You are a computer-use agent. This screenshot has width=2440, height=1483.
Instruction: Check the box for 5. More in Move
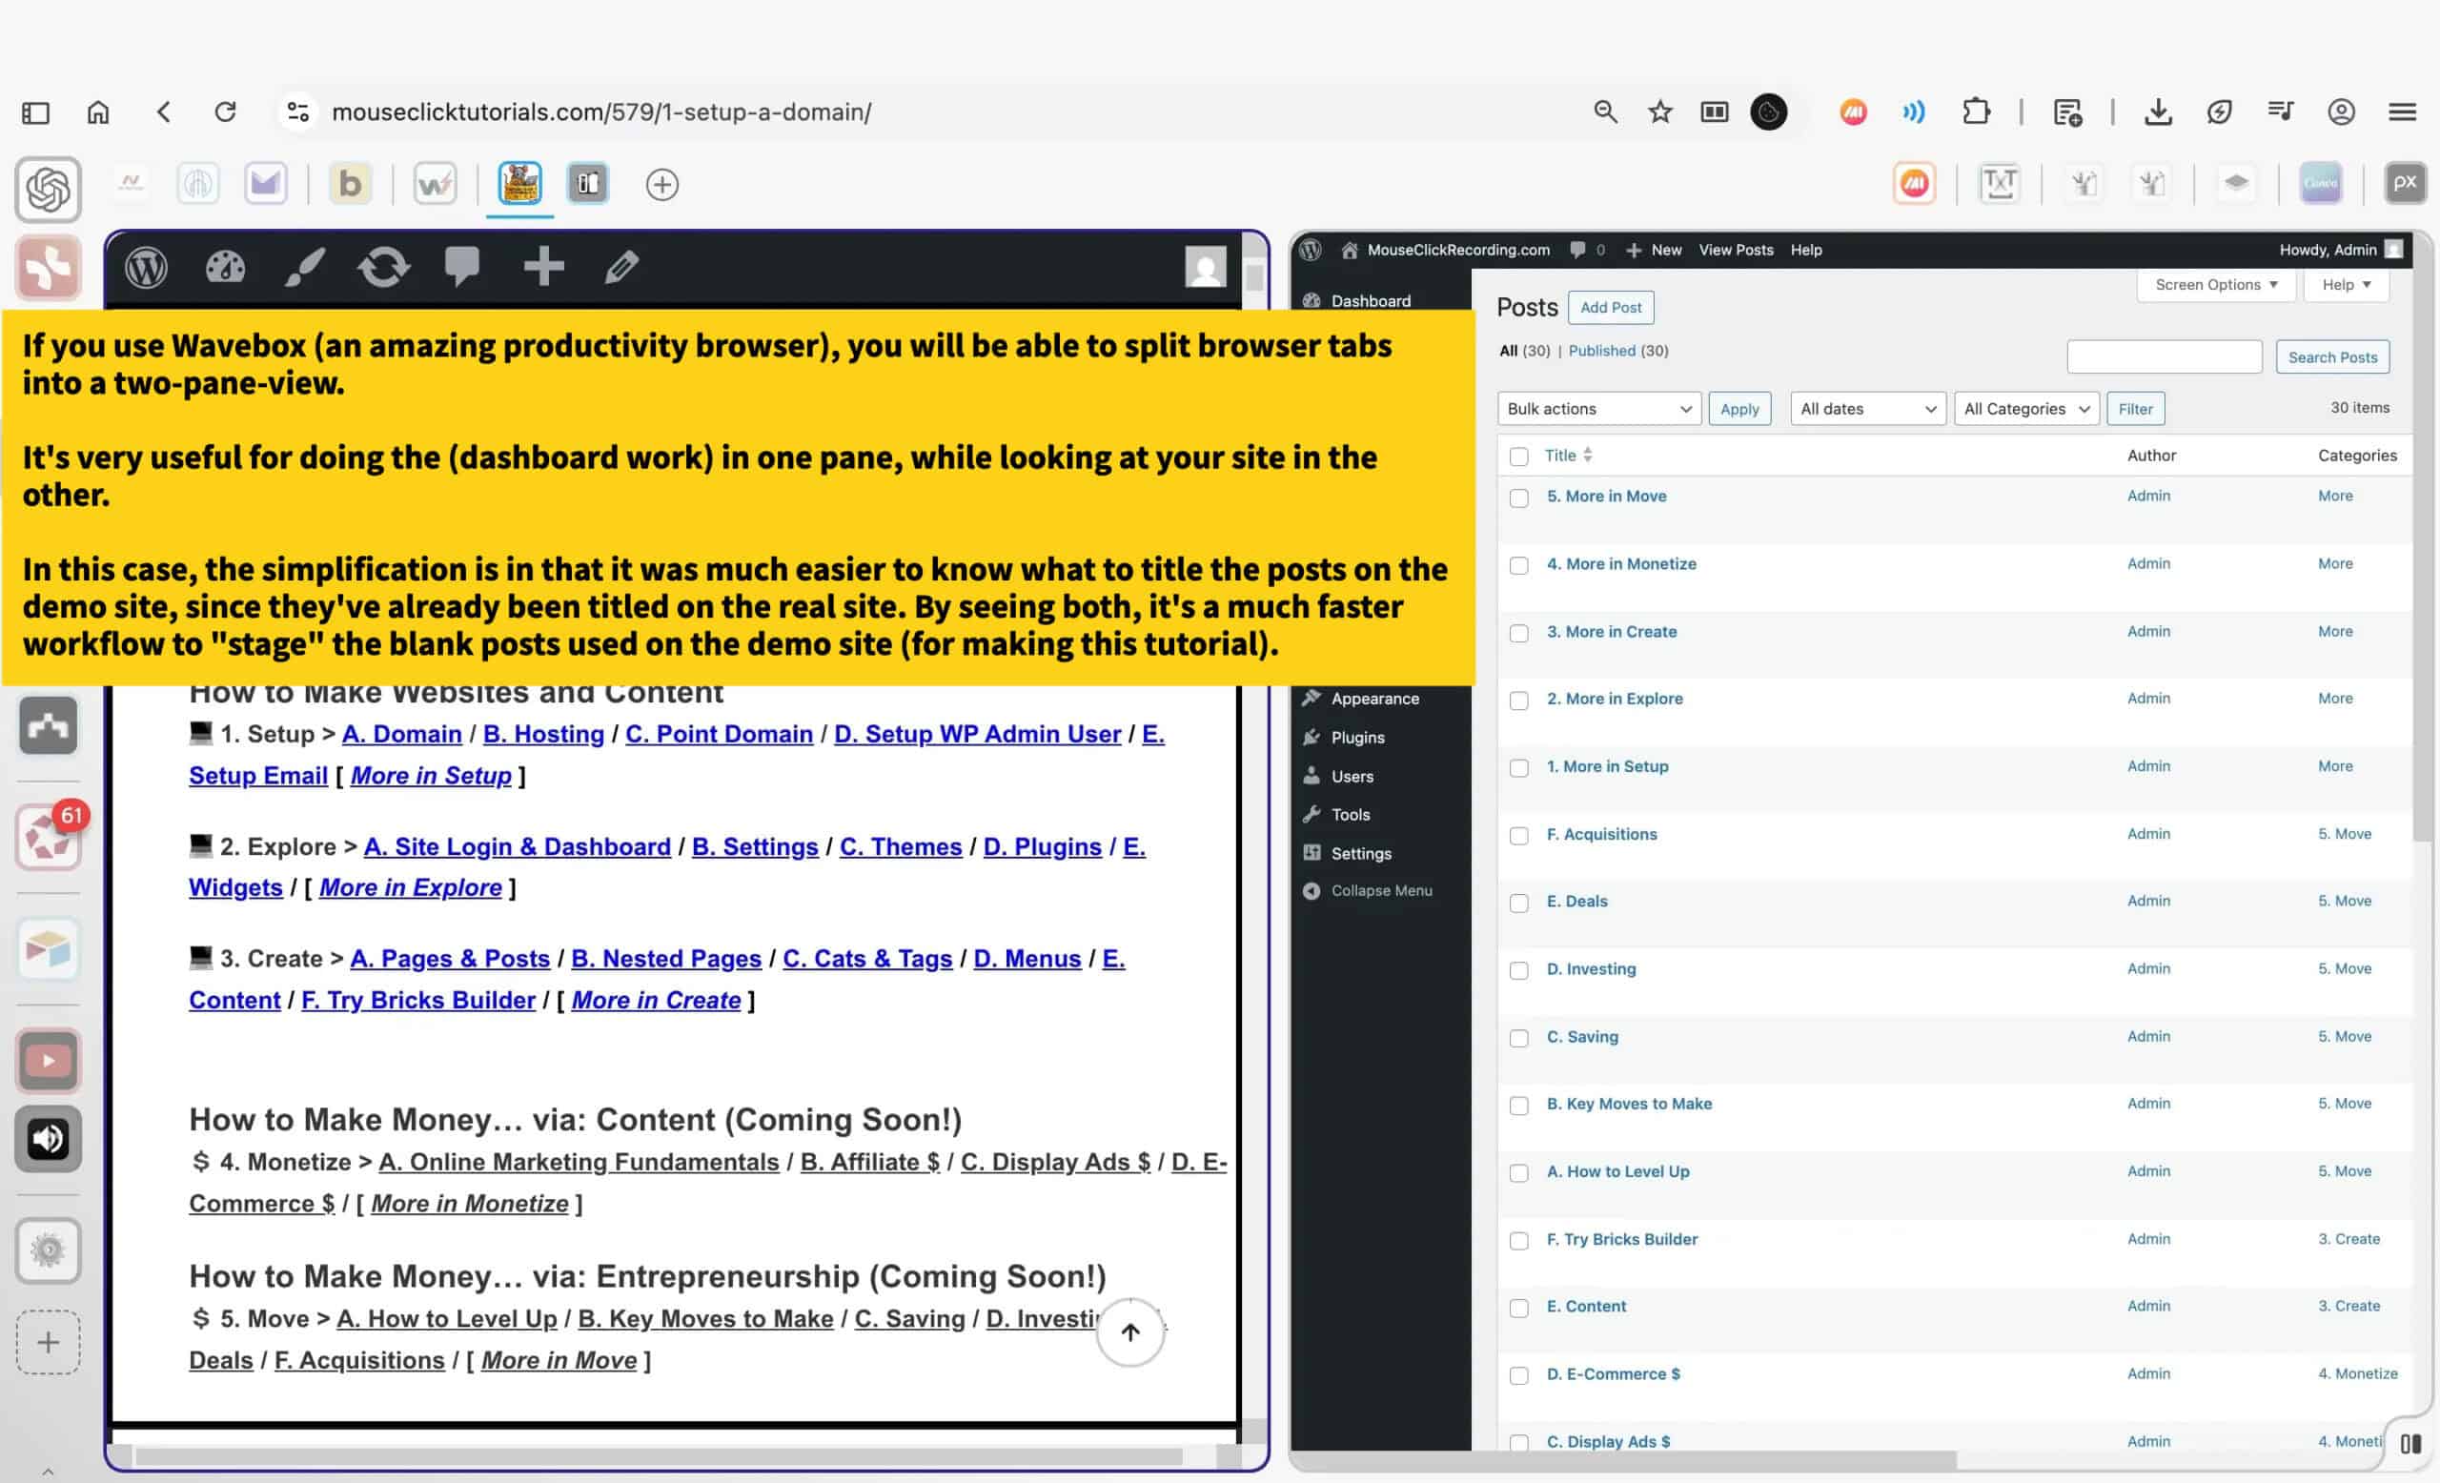1518,498
